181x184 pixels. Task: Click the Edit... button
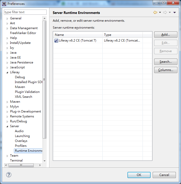tap(166, 43)
